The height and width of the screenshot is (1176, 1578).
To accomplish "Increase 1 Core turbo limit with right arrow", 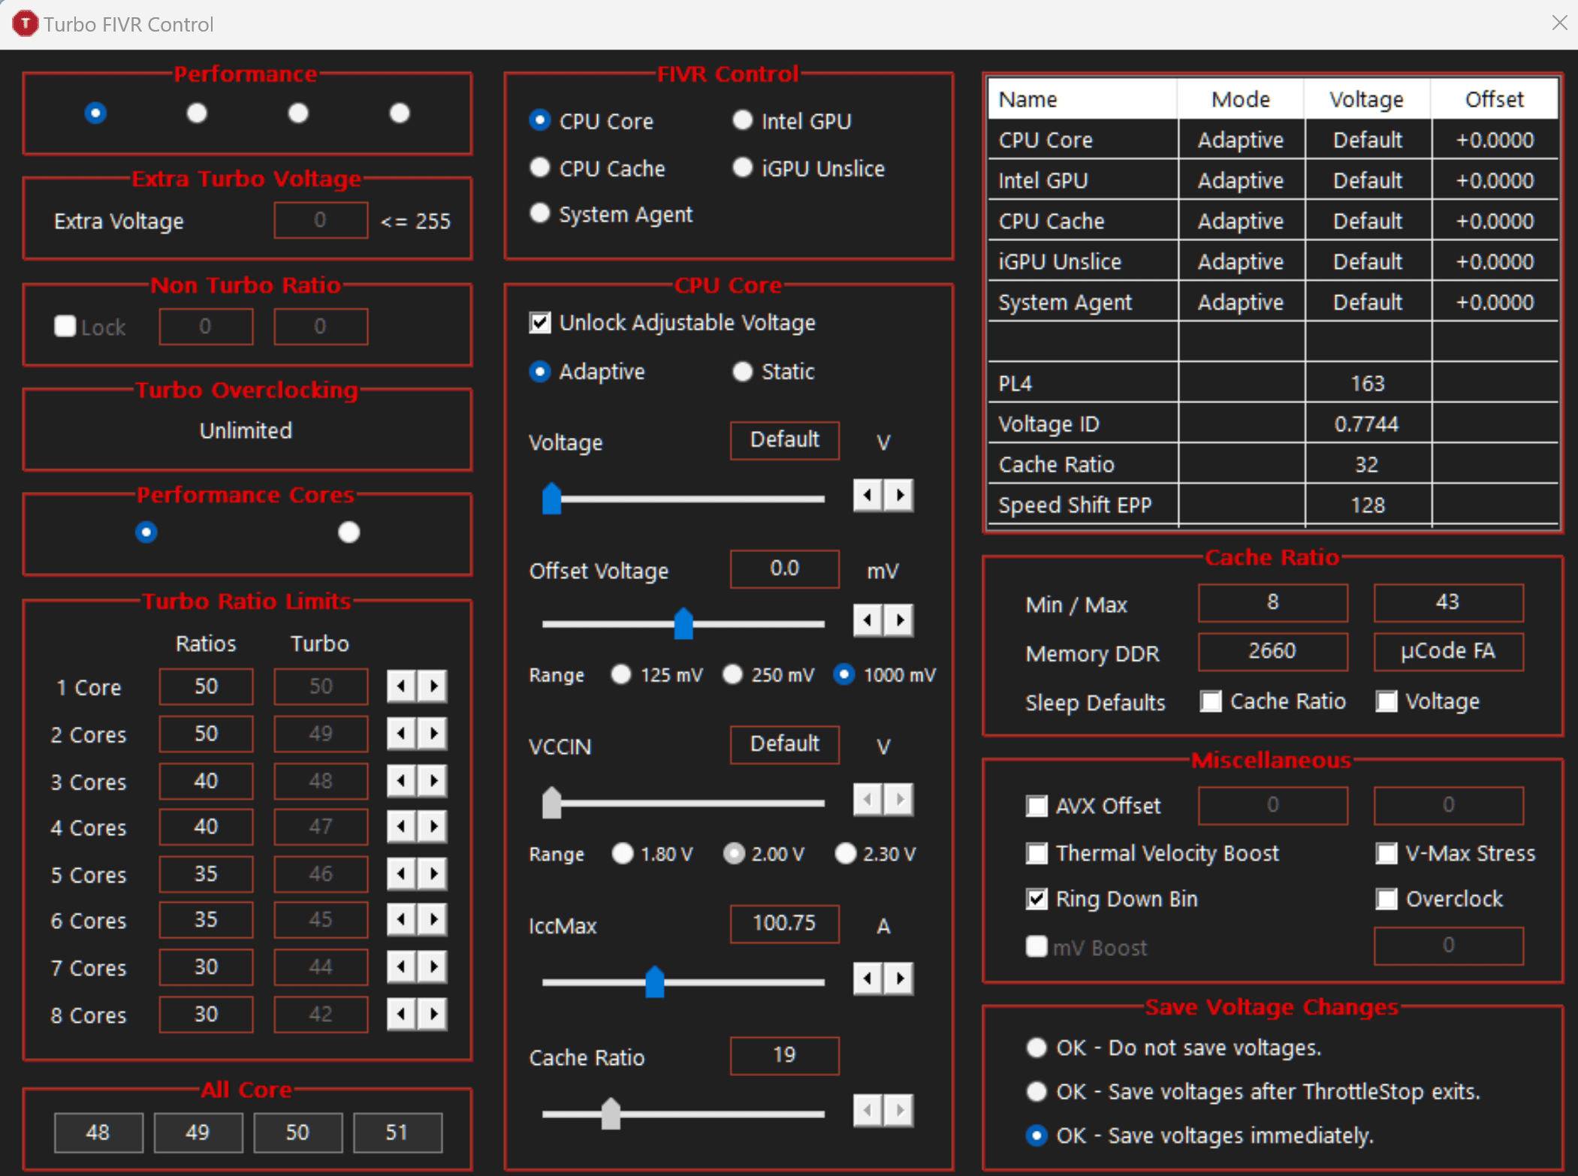I will pyautogui.click(x=433, y=686).
